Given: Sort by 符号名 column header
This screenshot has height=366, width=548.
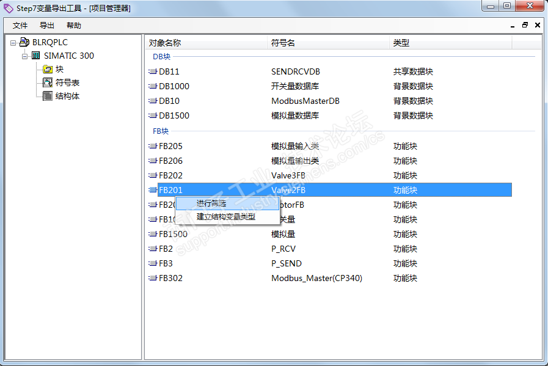Looking at the screenshot, I should pyautogui.click(x=328, y=43).
